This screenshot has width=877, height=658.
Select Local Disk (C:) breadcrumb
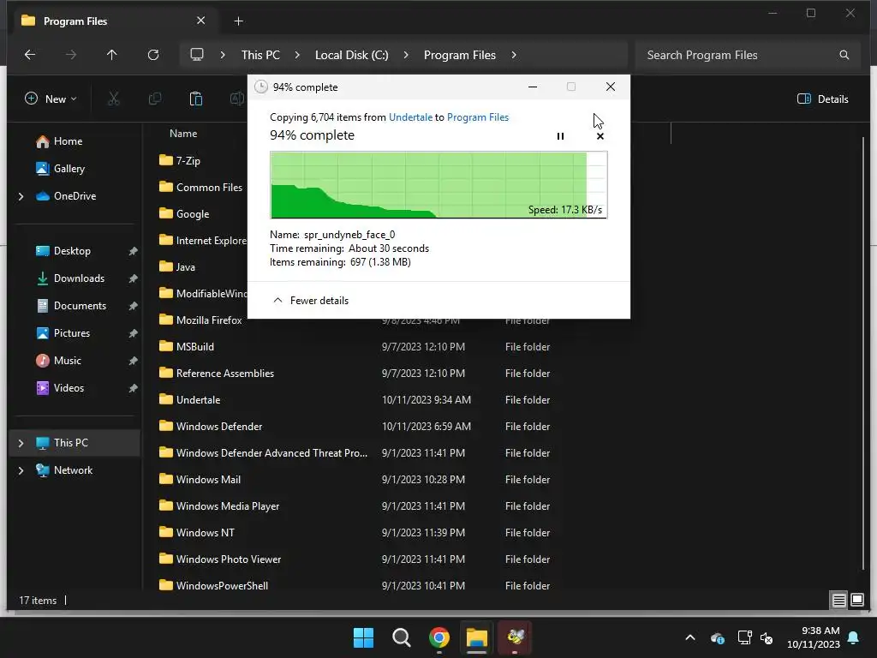(351, 55)
